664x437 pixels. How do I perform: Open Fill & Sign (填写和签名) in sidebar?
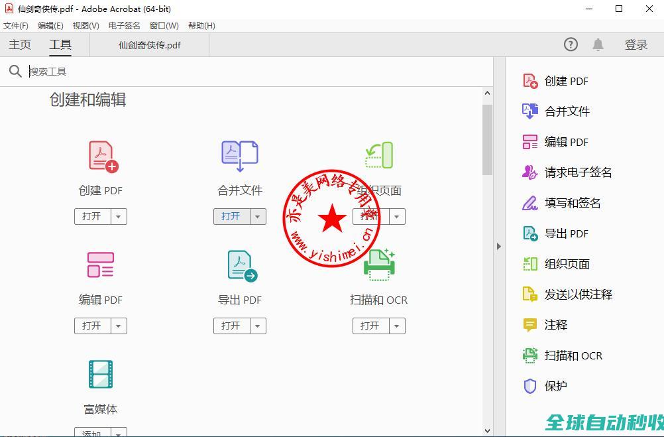tap(572, 203)
